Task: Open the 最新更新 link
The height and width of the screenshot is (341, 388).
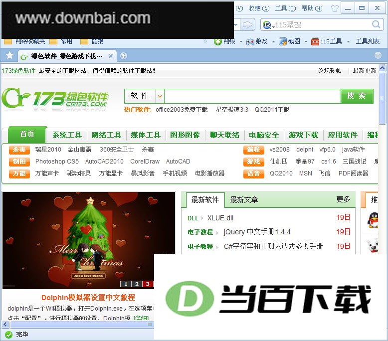Action: click(x=365, y=71)
